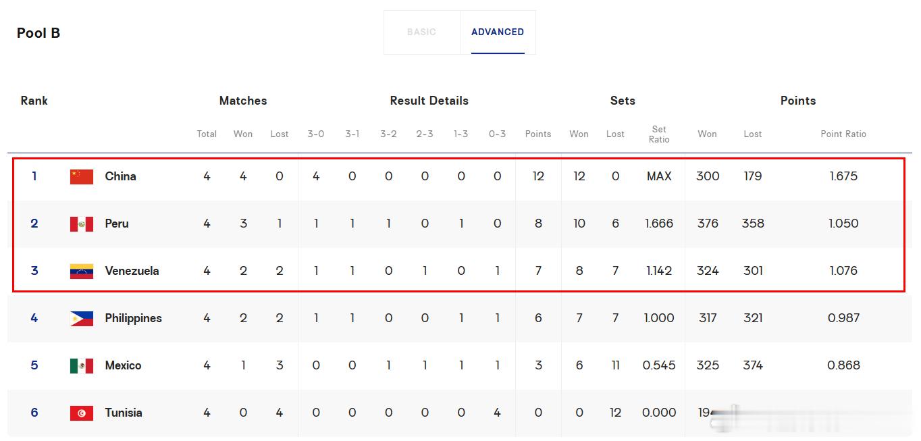Image resolution: width=921 pixels, height=441 pixels.
Task: Switch to the BASIC tab
Action: tap(422, 32)
